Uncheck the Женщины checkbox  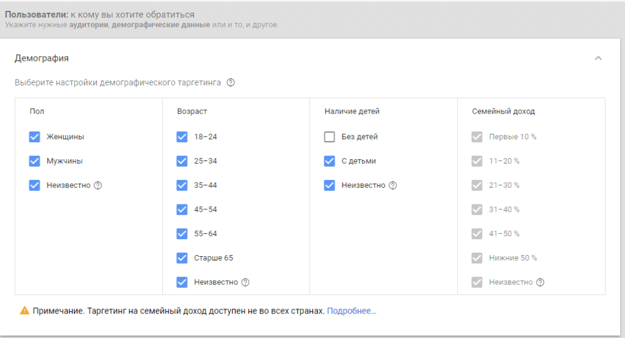pyautogui.click(x=35, y=137)
